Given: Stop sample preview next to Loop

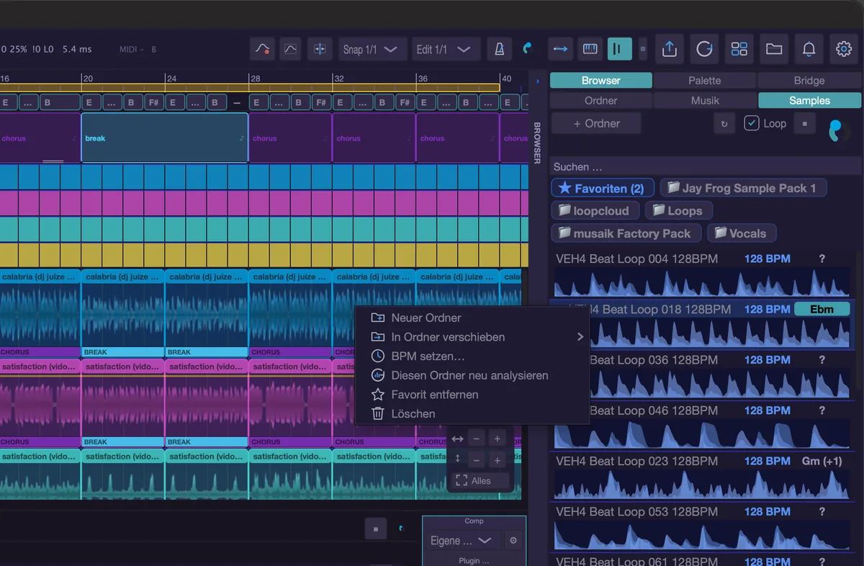Looking at the screenshot, I should pyautogui.click(x=804, y=124).
